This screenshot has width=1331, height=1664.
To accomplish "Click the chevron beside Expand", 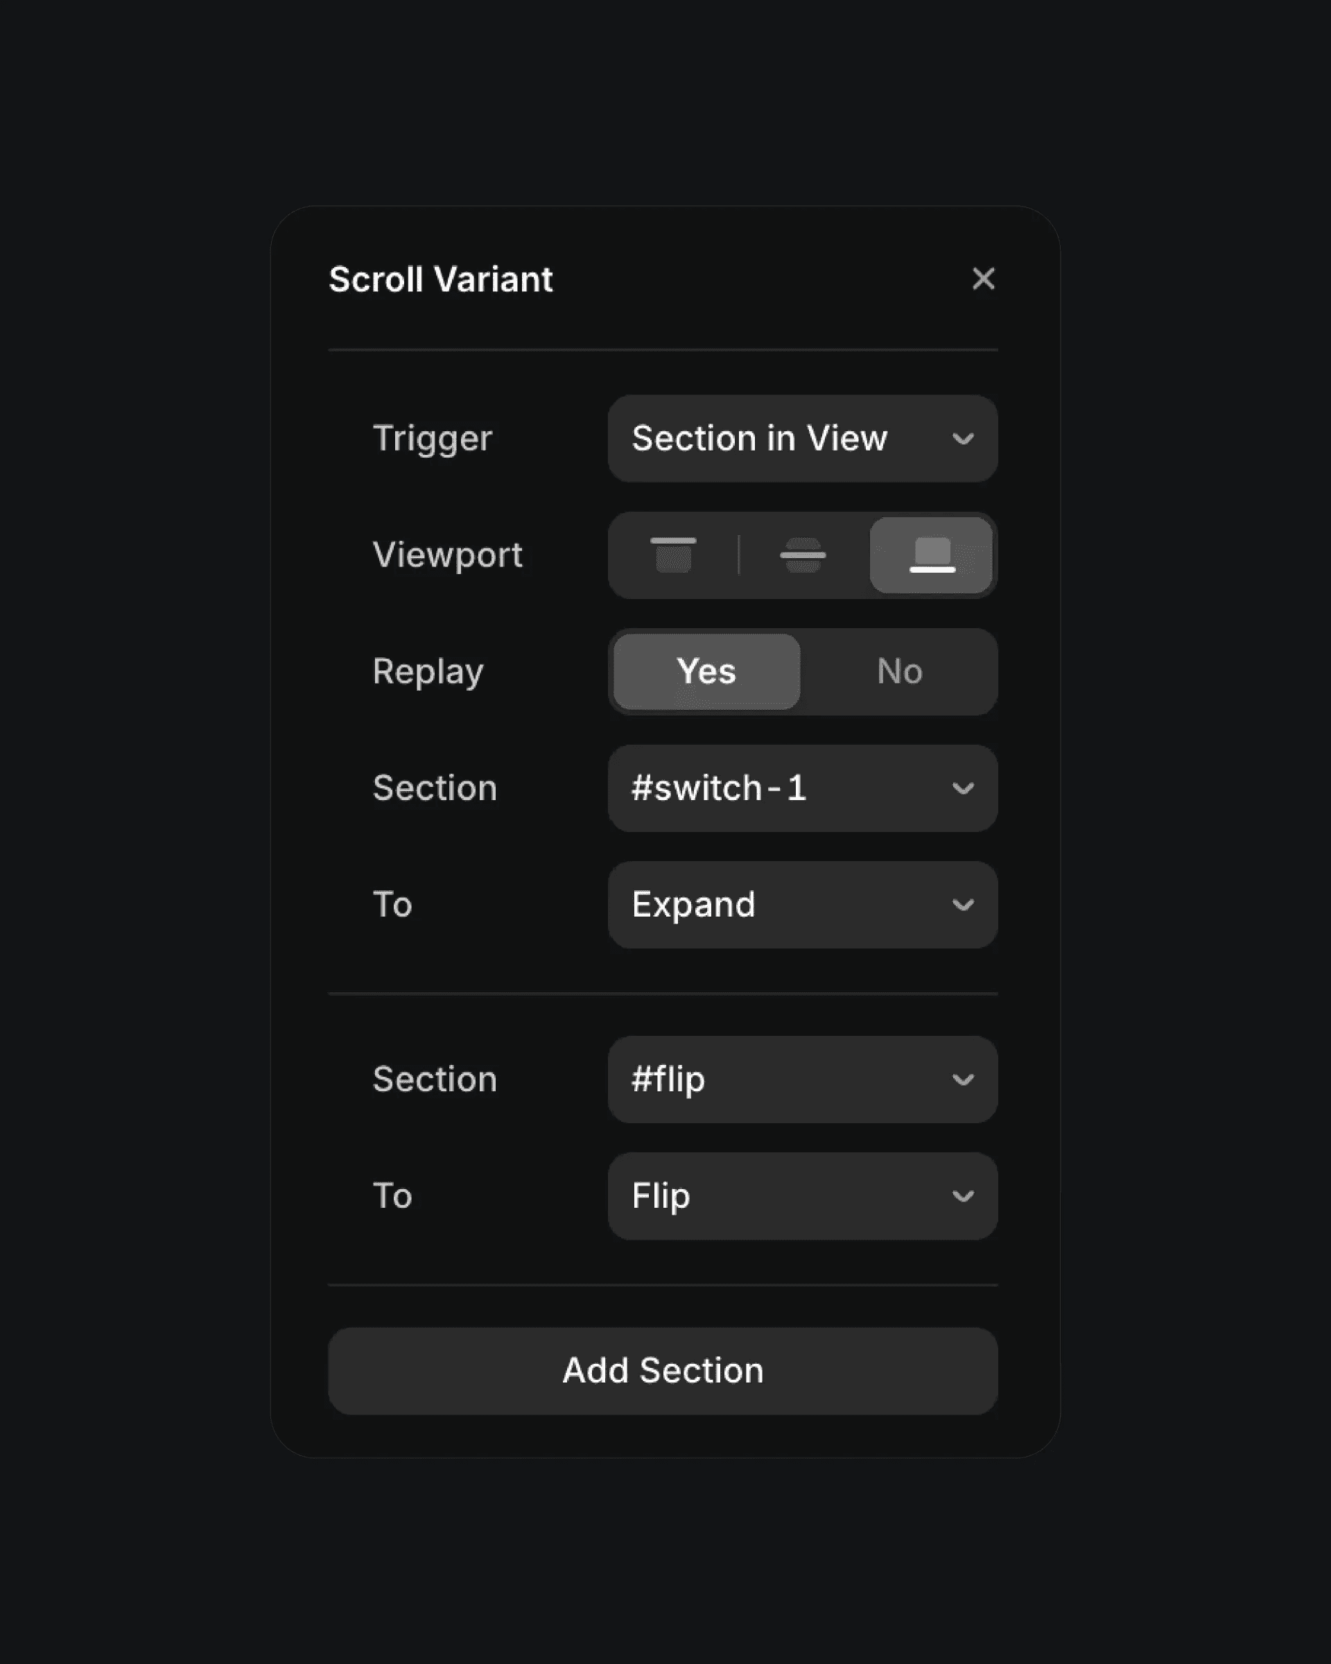I will tap(964, 905).
